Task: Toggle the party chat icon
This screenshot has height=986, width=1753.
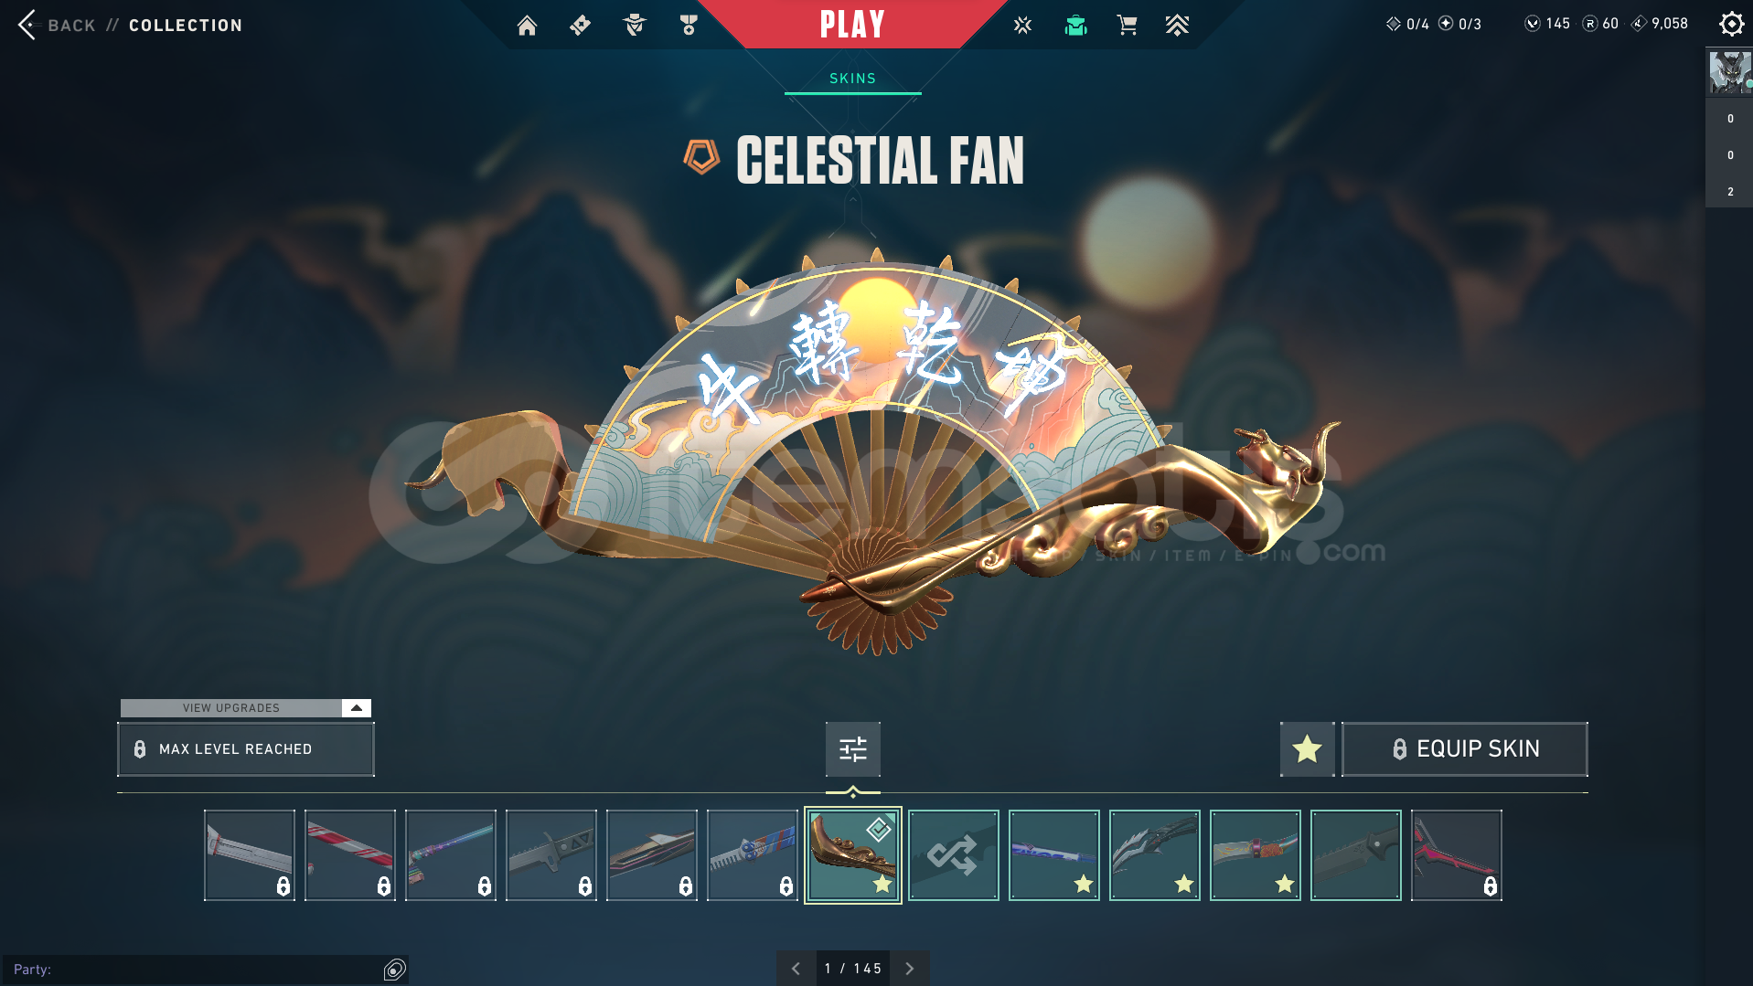Action: point(394,970)
